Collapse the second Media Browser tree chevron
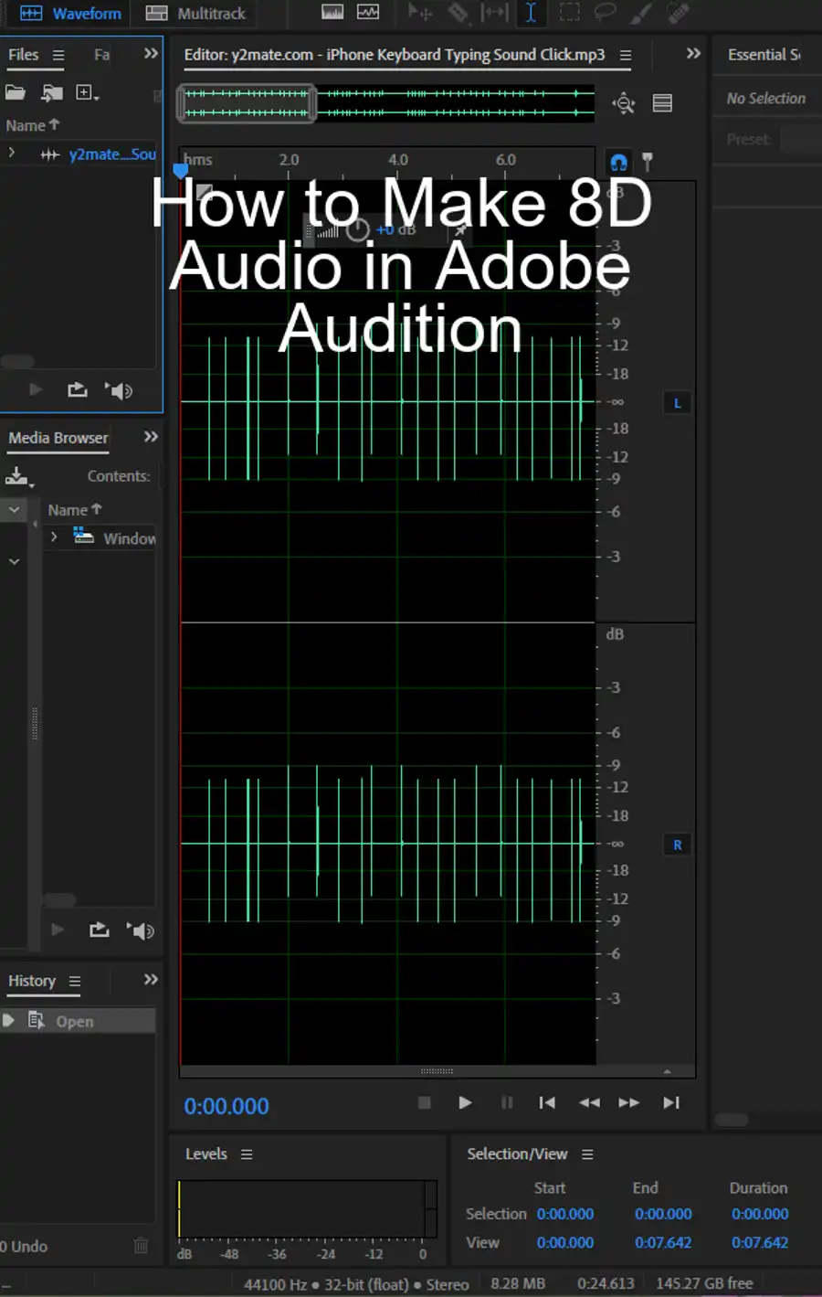822x1297 pixels. (x=14, y=561)
